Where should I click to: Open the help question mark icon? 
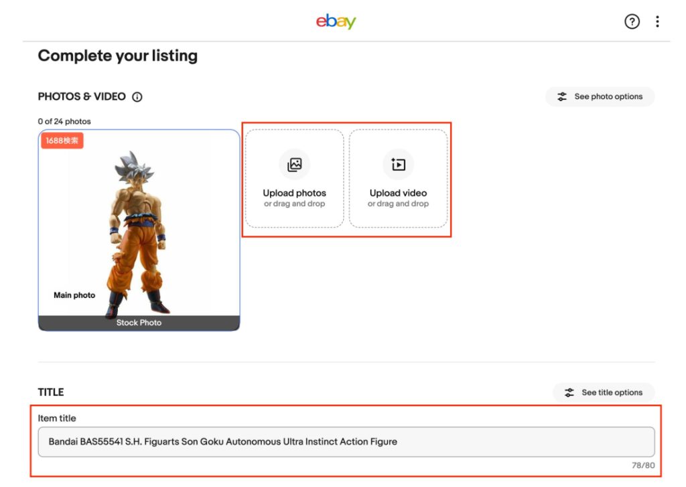[632, 21]
